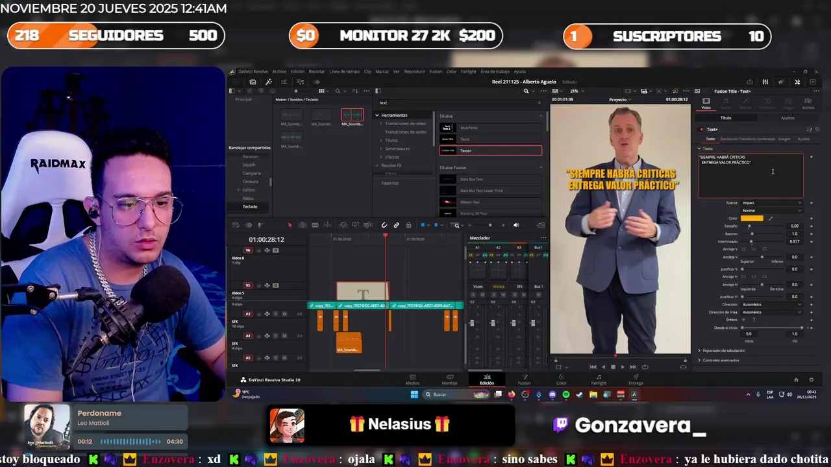
Task: Open the Archivo menu
Action: tap(279, 71)
